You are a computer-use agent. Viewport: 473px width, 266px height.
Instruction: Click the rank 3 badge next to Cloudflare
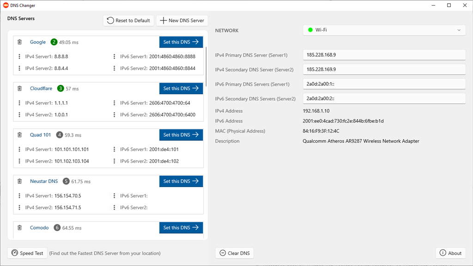[61, 88]
